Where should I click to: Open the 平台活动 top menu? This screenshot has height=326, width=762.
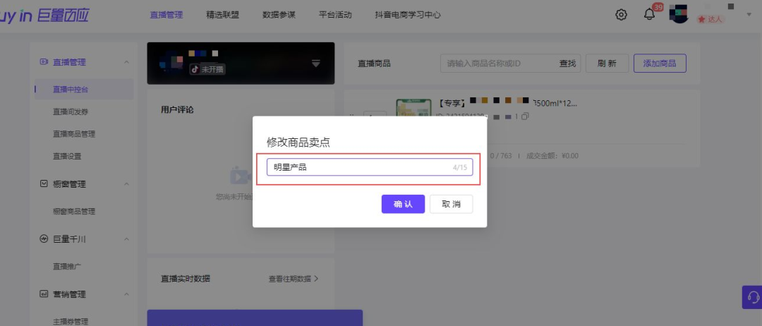tap(335, 15)
